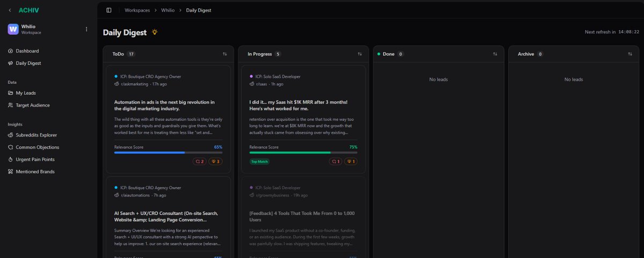Click the r/aiautomations subreddit label
This screenshot has width=644, height=258.
pyautogui.click(x=135, y=195)
